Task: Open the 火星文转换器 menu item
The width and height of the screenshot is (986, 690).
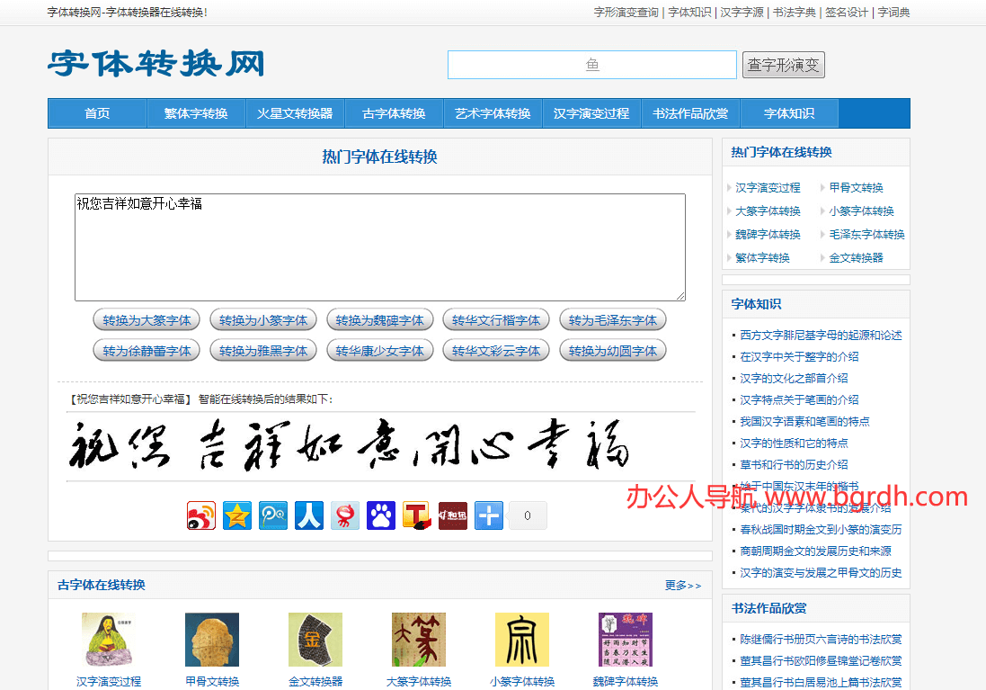Action: tap(296, 113)
